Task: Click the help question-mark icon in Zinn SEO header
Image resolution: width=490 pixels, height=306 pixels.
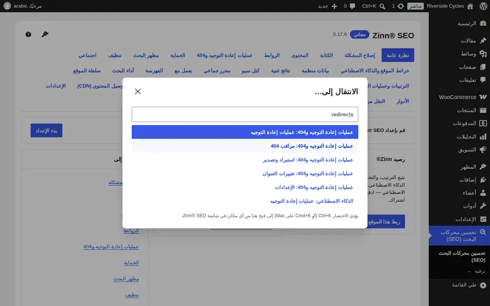Action: tap(28, 34)
